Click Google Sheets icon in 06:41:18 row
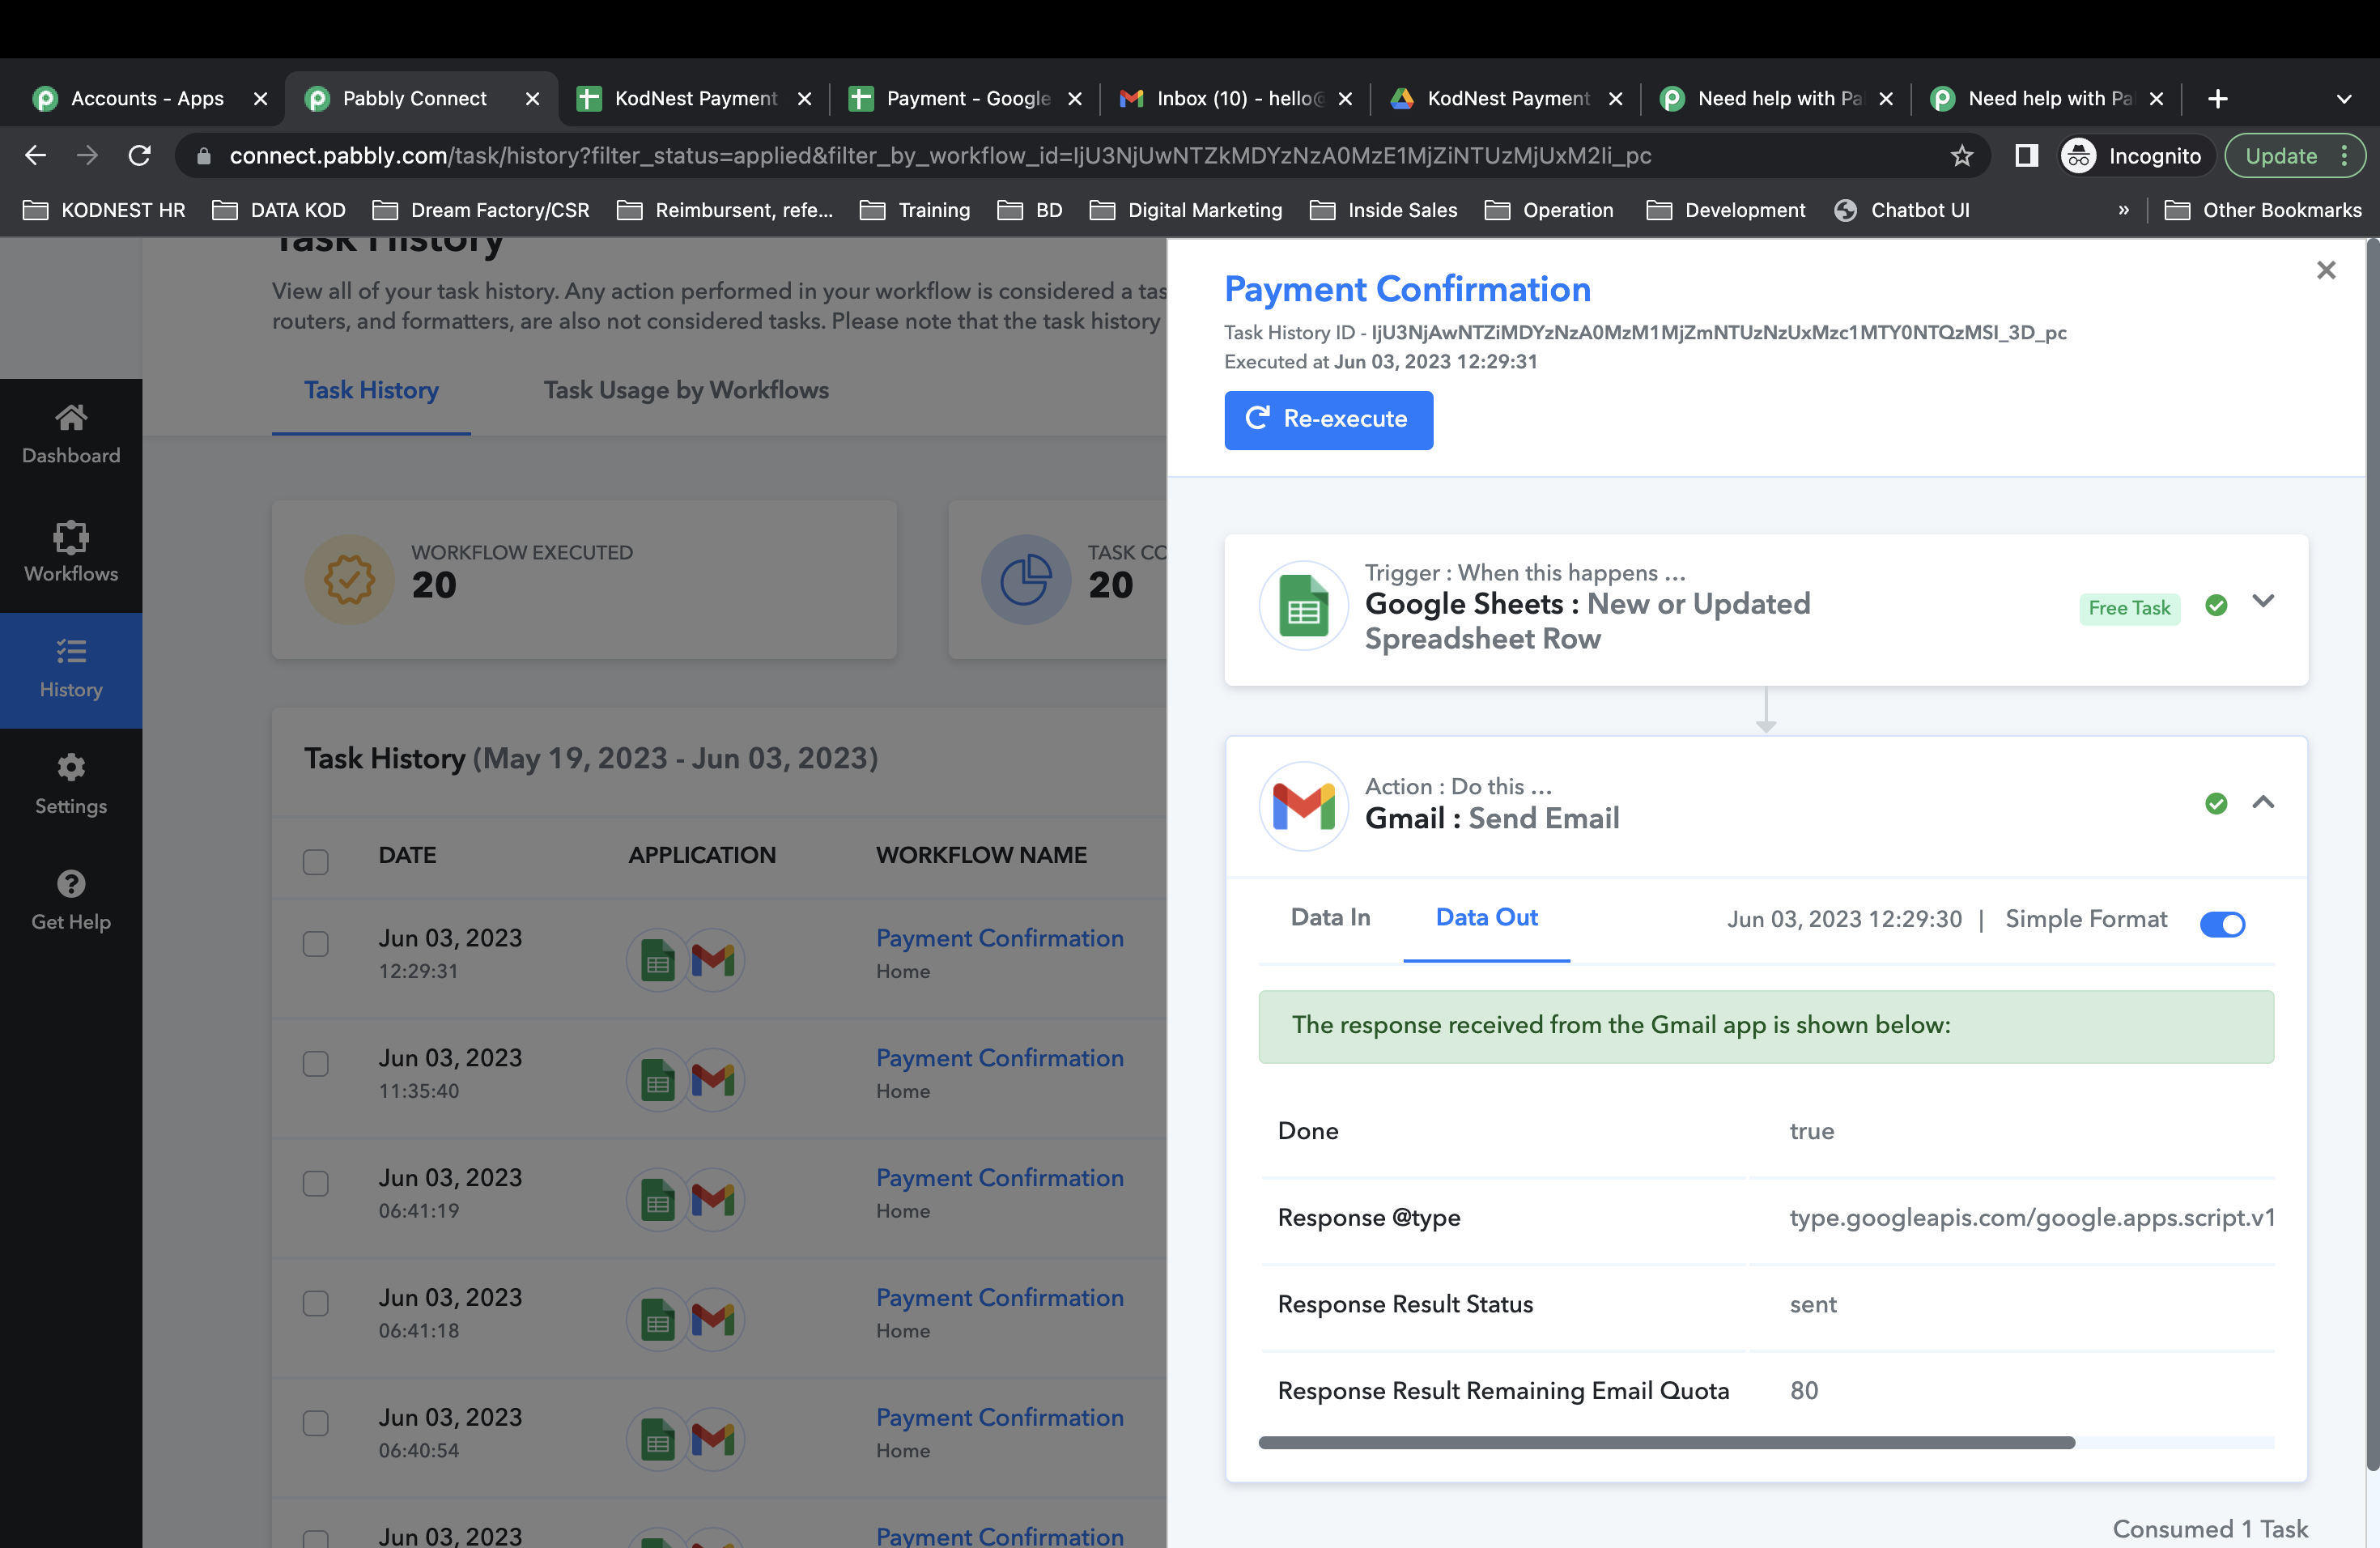The image size is (2380, 1548). tap(657, 1318)
